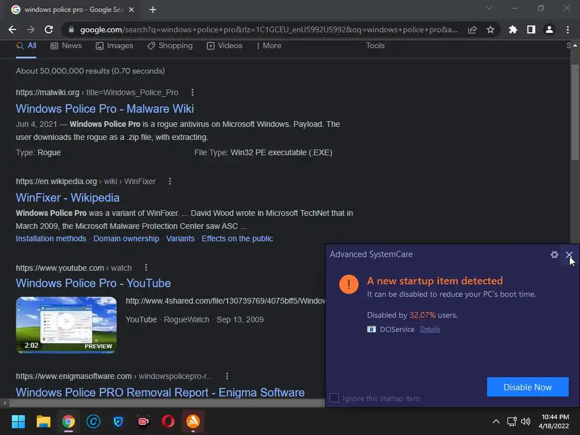Screen dimensions: 580x435
Task: Play the YouTube video preview thumbnail
Action: coord(66,325)
